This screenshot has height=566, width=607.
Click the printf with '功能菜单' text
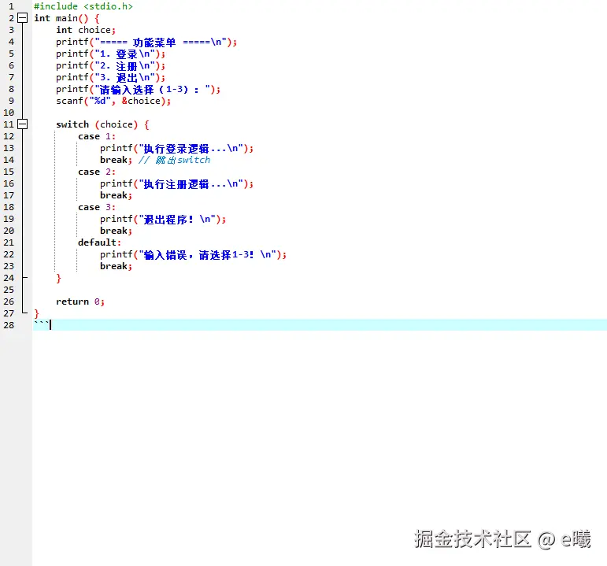pos(146,42)
